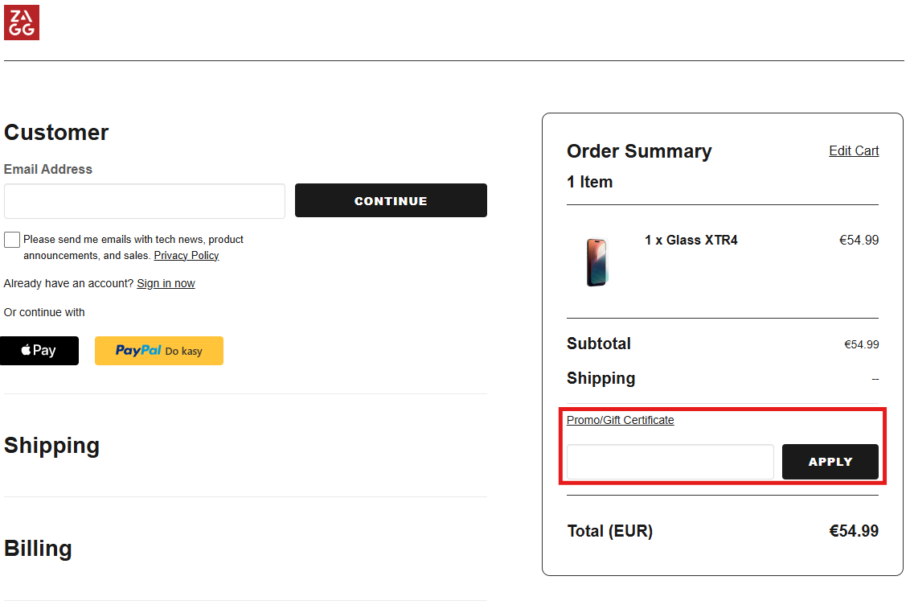Click the Customer section heading
Image resolution: width=910 pixels, height=605 pixels.
(x=56, y=133)
